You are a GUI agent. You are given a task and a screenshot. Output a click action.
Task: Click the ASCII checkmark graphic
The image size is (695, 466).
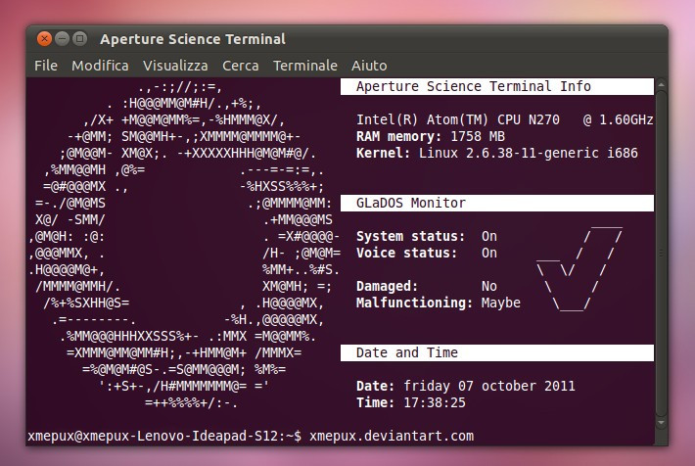(x=579, y=268)
